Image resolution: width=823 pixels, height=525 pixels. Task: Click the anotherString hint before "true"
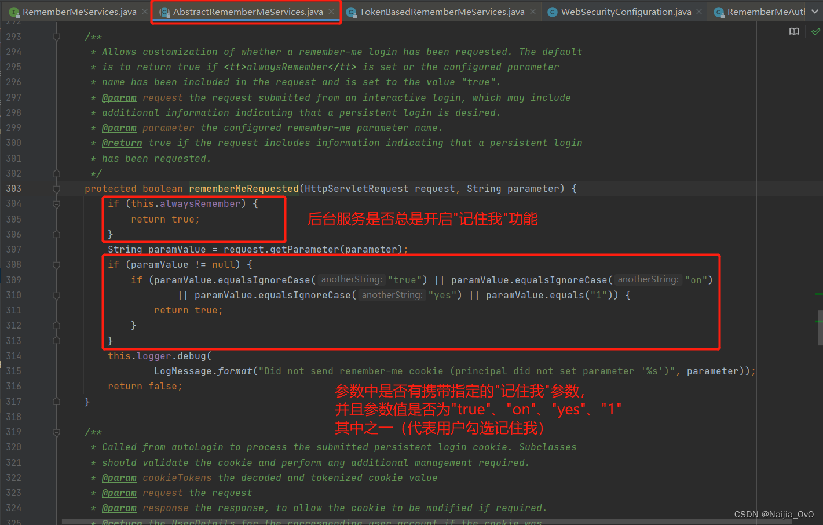point(352,279)
